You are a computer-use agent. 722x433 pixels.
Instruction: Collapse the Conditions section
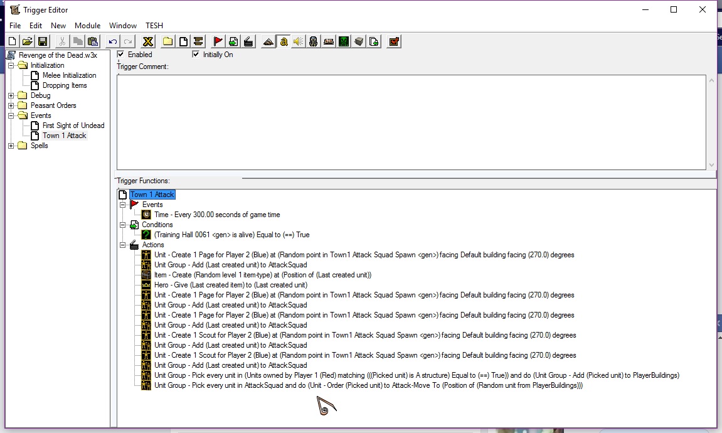[x=123, y=225]
